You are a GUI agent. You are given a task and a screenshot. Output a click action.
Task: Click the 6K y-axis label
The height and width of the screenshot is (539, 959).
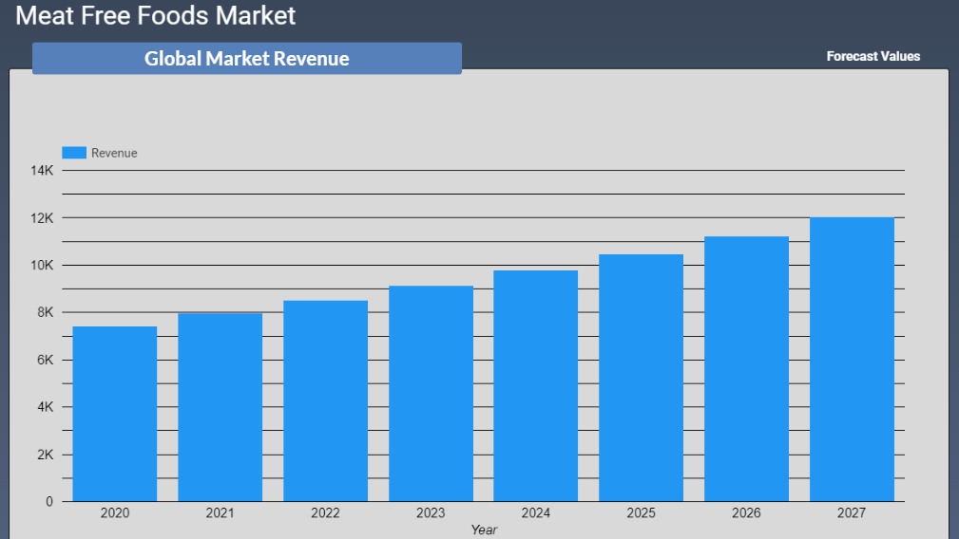46,361
